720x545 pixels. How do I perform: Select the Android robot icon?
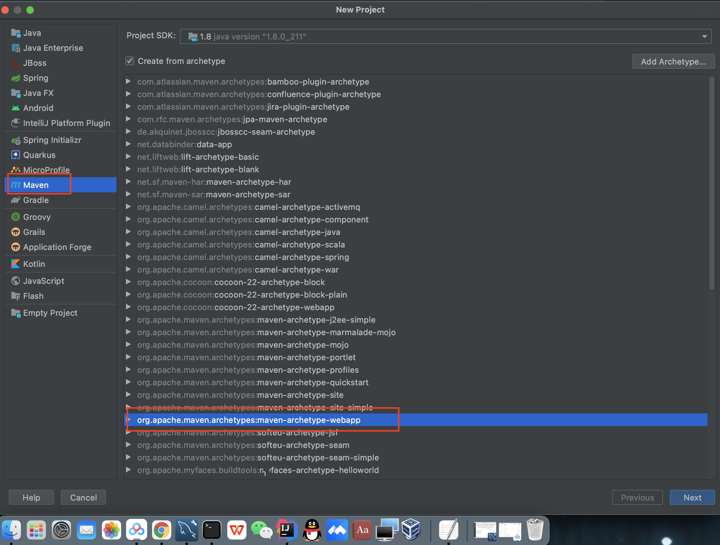tap(16, 108)
